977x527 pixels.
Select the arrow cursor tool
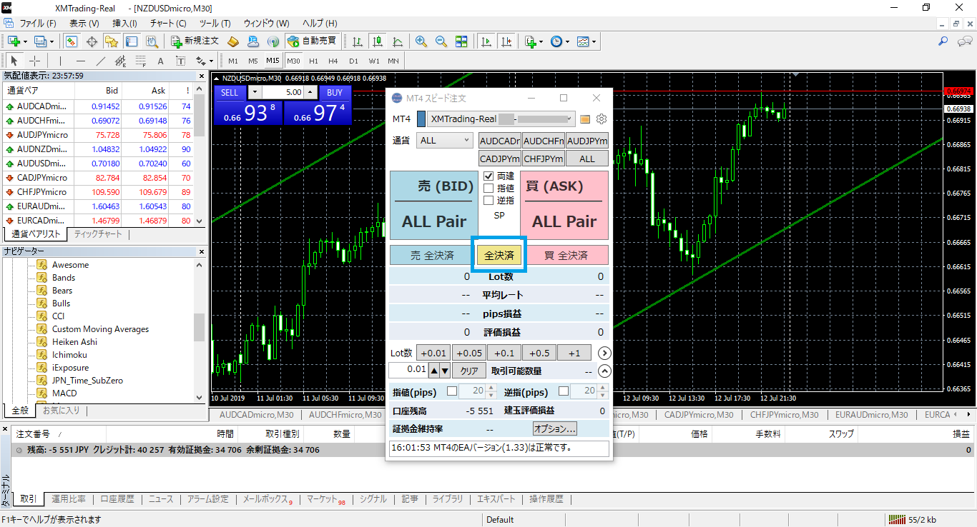pyautogui.click(x=14, y=61)
